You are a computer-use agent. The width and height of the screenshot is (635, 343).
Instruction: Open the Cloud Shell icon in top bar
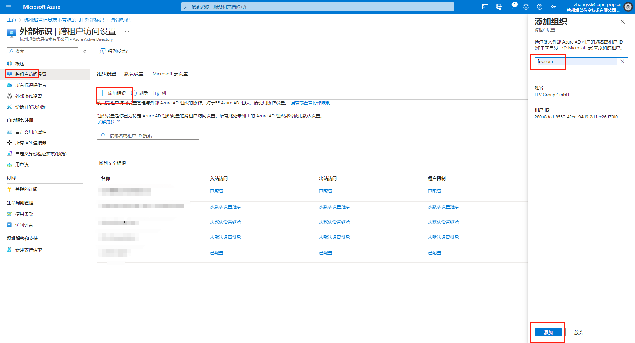485,7
